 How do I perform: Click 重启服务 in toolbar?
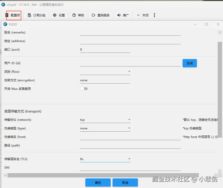101,15
